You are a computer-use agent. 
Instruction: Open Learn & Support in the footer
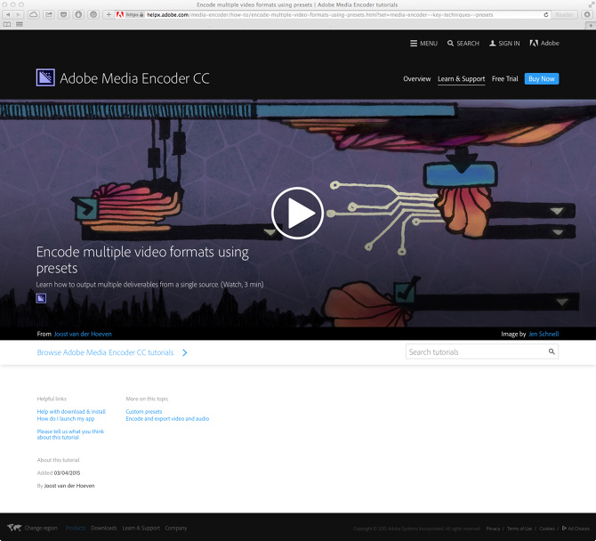(x=141, y=528)
